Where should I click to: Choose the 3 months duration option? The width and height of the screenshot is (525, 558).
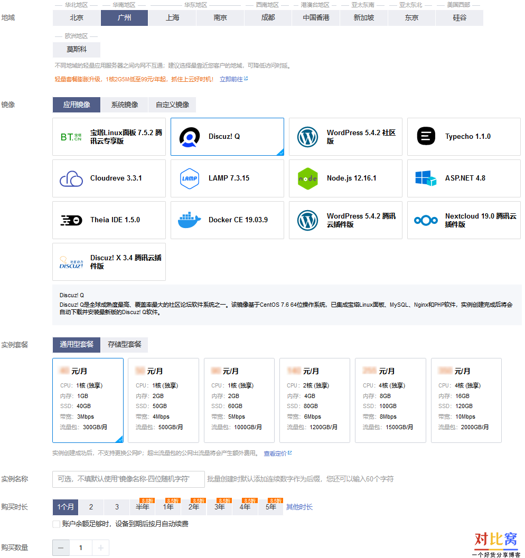pos(117,507)
